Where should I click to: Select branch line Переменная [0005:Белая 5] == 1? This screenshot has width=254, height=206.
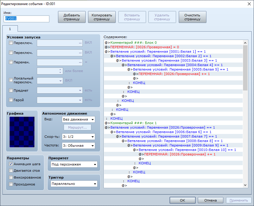click(x=173, y=69)
